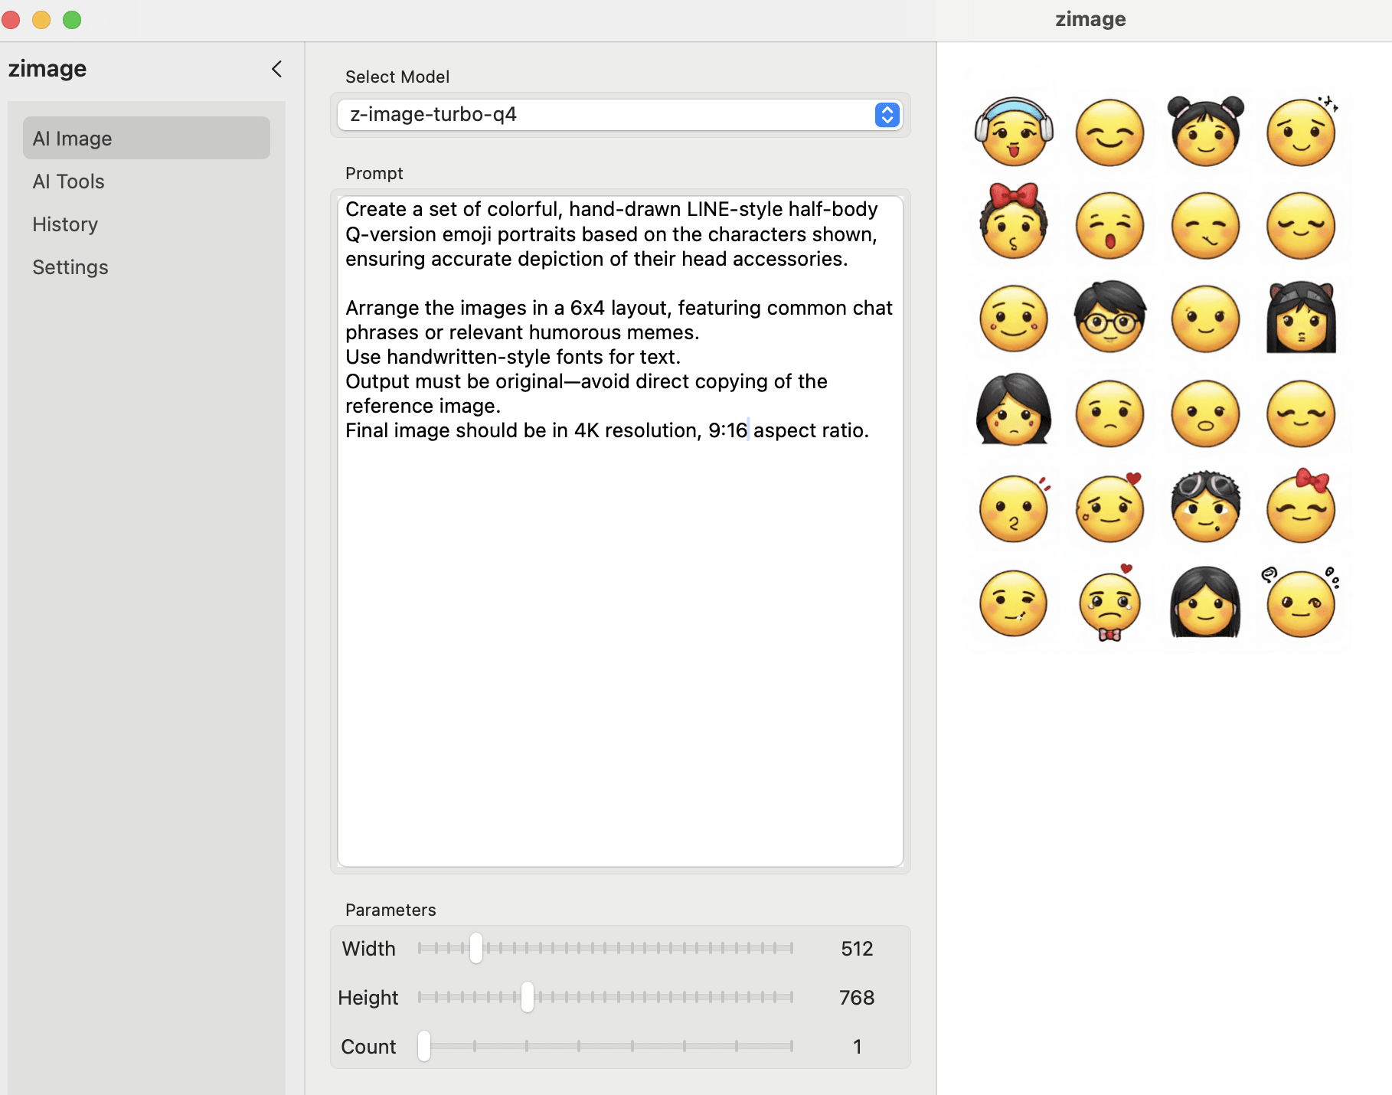Screen dimensions: 1392x1095
Task: Click the emoji with the red hair bow
Action: coord(1014,222)
